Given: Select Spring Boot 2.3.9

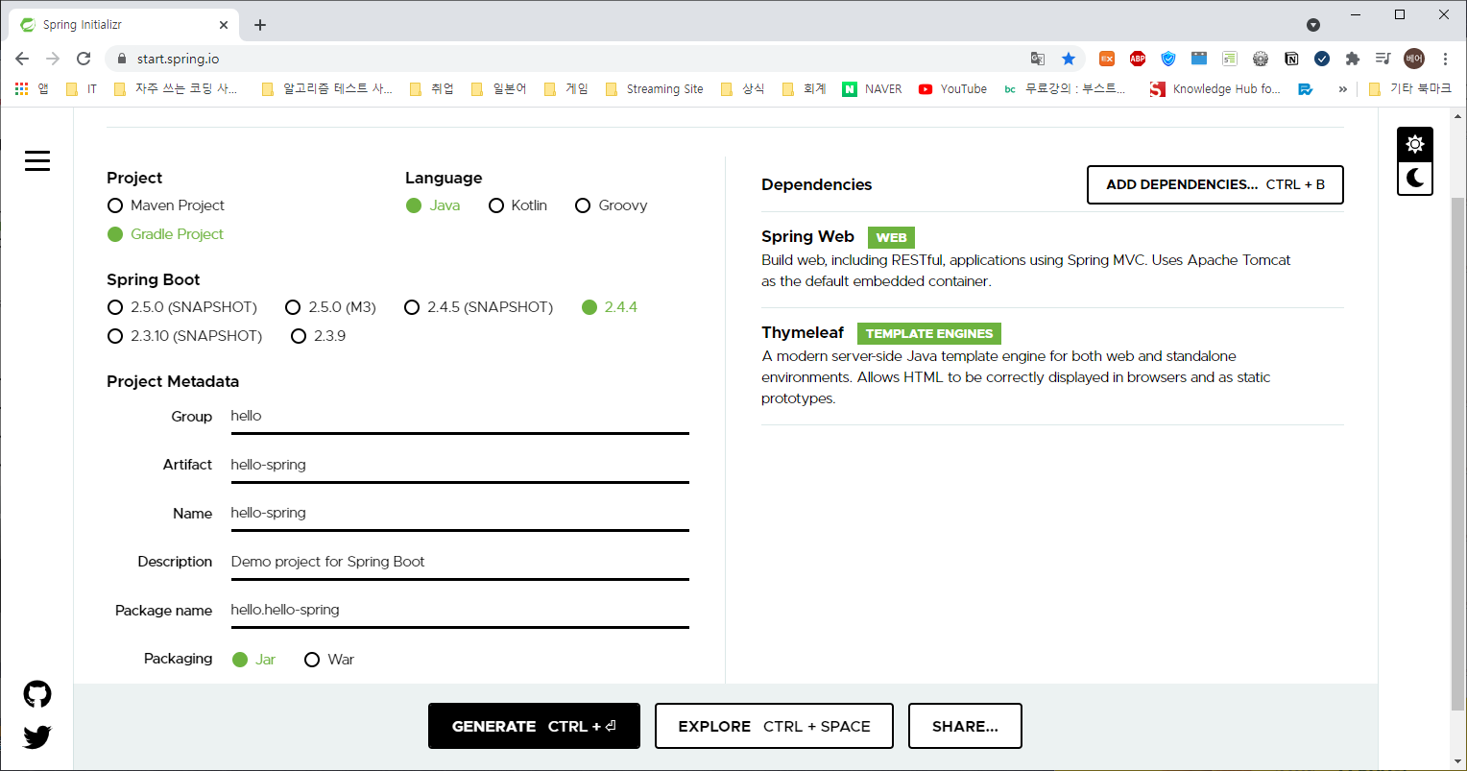Looking at the screenshot, I should tap(319, 336).
